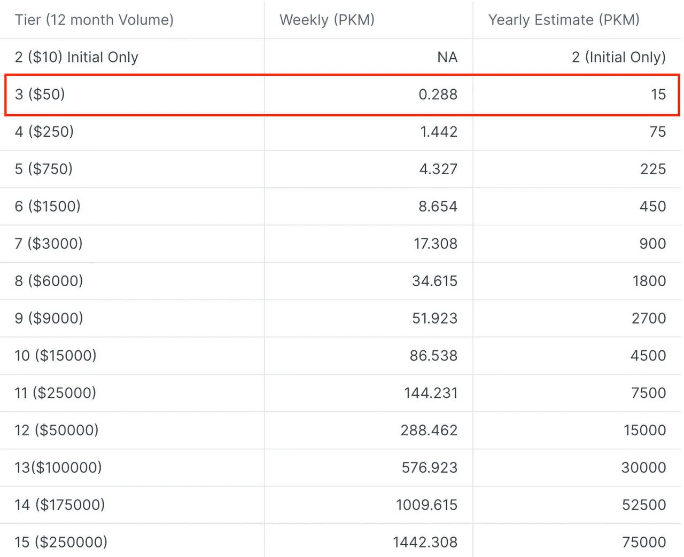Select the weekly value 576.923
The image size is (684, 557).
(430, 468)
